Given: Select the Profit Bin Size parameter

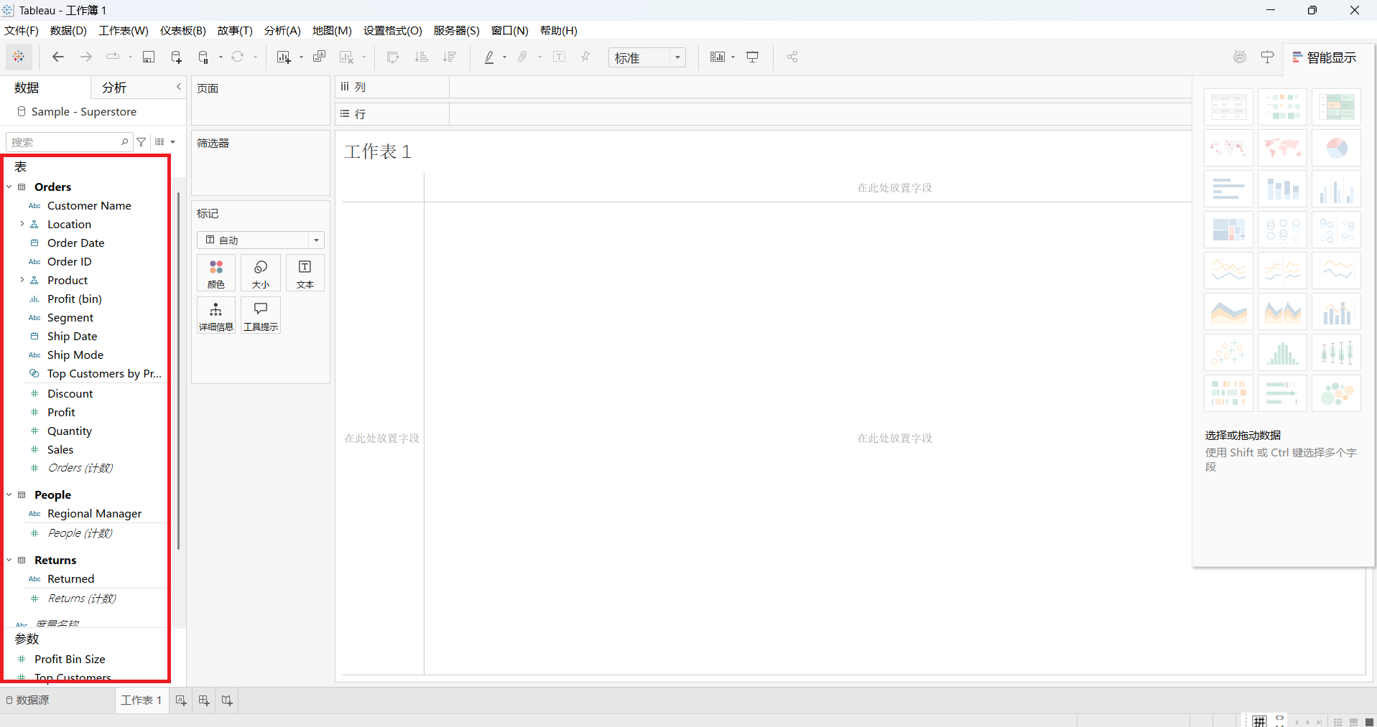Looking at the screenshot, I should pos(70,659).
